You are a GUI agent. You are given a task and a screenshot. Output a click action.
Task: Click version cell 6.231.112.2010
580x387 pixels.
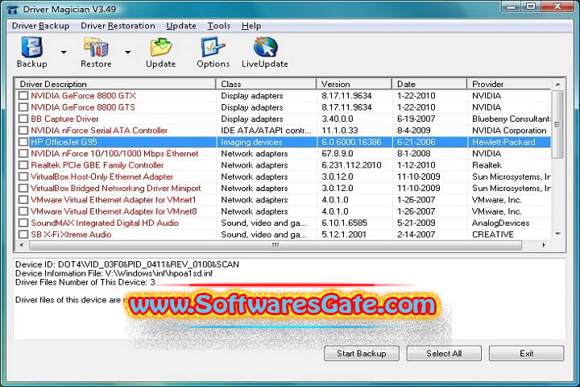click(x=351, y=164)
